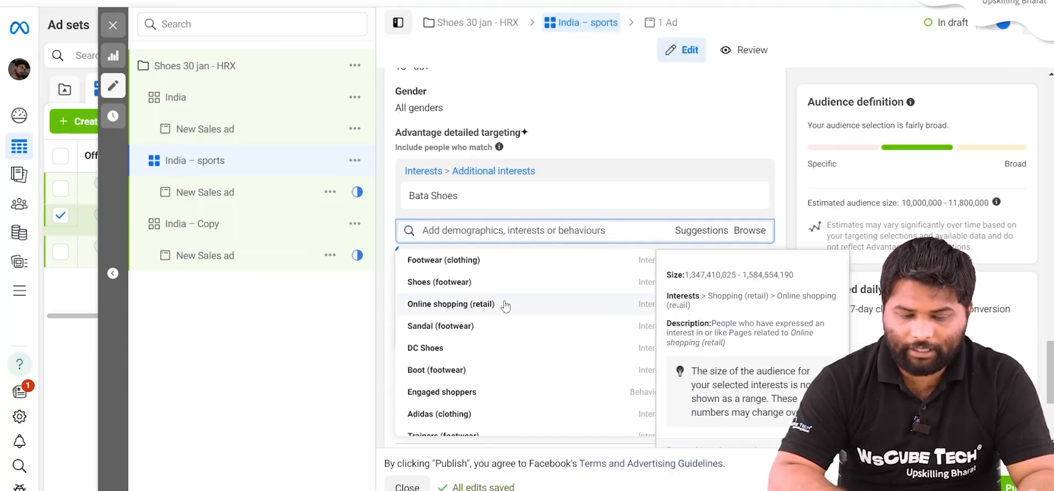Click Browse in targeting box
The height and width of the screenshot is (491, 1054).
point(749,231)
